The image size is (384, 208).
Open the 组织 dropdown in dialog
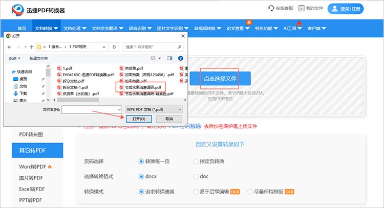click(15, 58)
